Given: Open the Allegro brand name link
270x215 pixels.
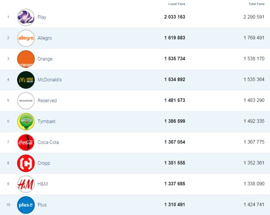Looking at the screenshot, I should pyautogui.click(x=45, y=38).
